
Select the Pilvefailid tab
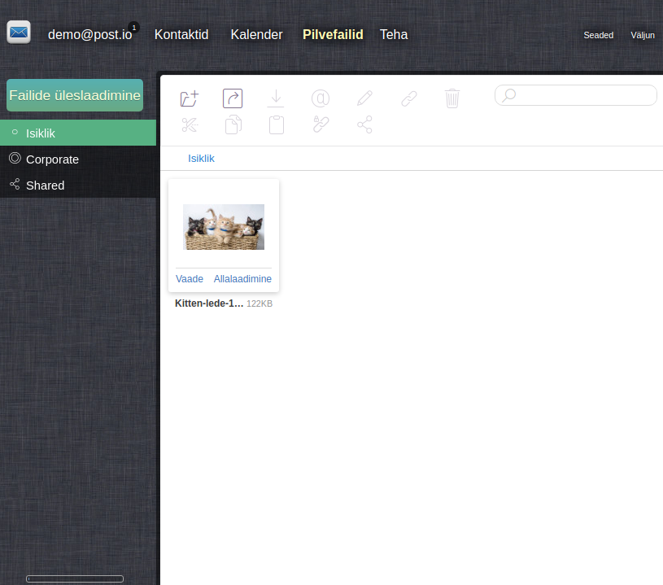tap(333, 34)
